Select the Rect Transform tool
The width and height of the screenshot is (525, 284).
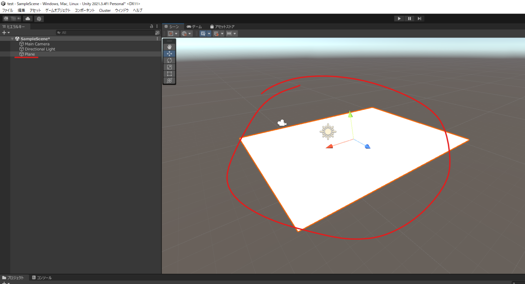(x=169, y=74)
